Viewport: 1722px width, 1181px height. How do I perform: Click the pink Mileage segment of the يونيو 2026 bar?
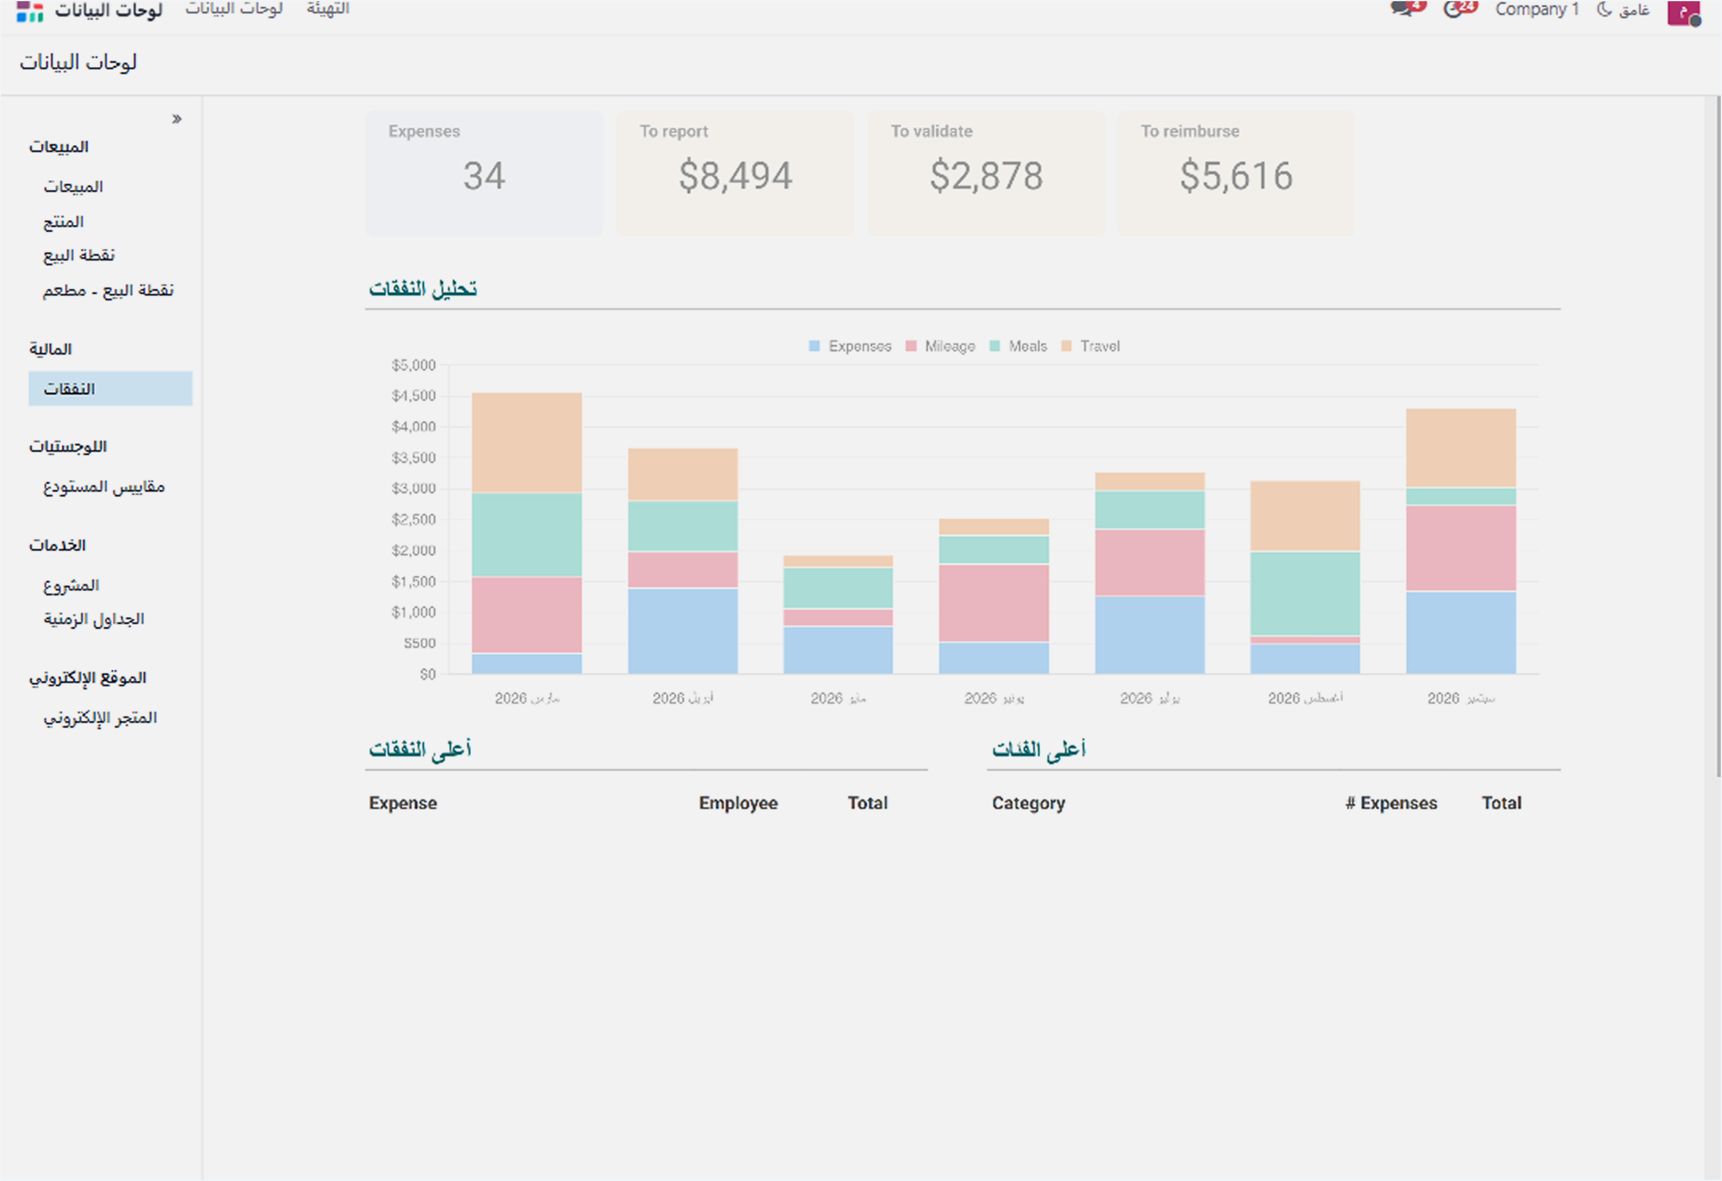[994, 603]
